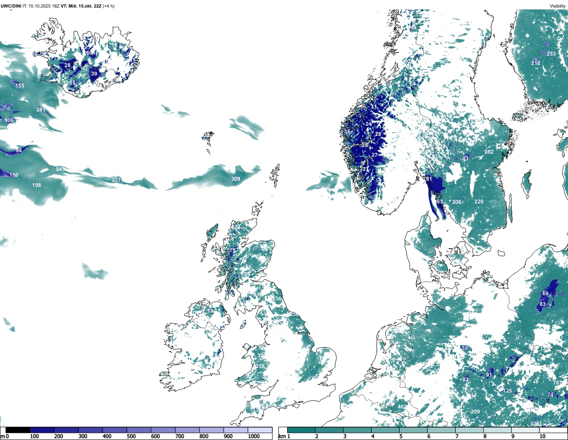The height and width of the screenshot is (440, 568).
Task: Click the '220' value in southern Sweden
Action: pyautogui.click(x=479, y=202)
